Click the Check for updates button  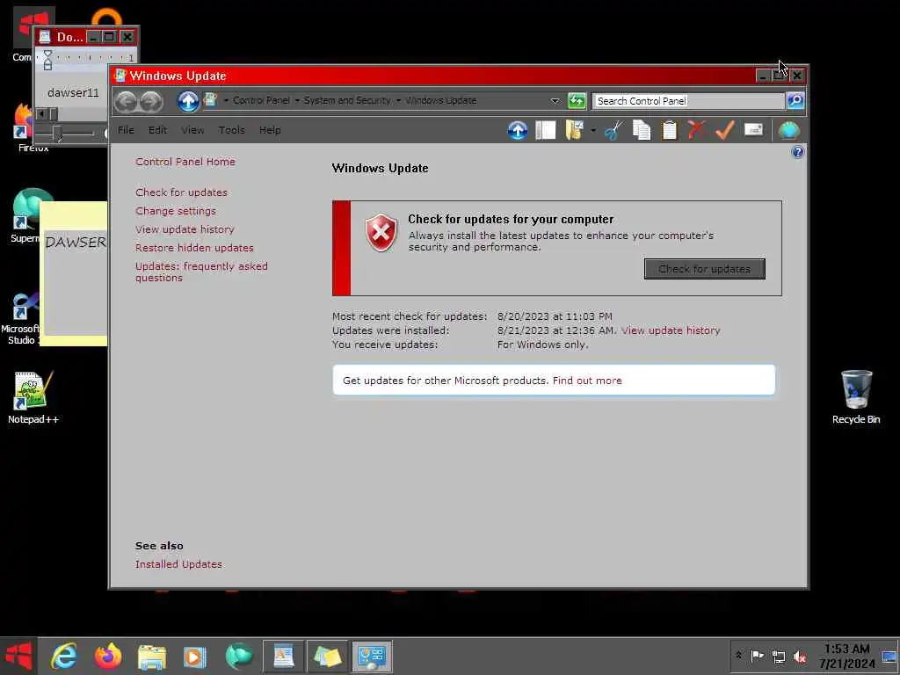(x=704, y=269)
